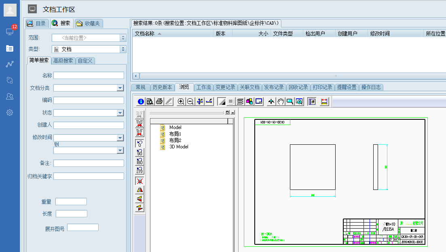This screenshot has height=252, width=446.
Task: Switch to the 目录 tab
Action: pos(37,23)
